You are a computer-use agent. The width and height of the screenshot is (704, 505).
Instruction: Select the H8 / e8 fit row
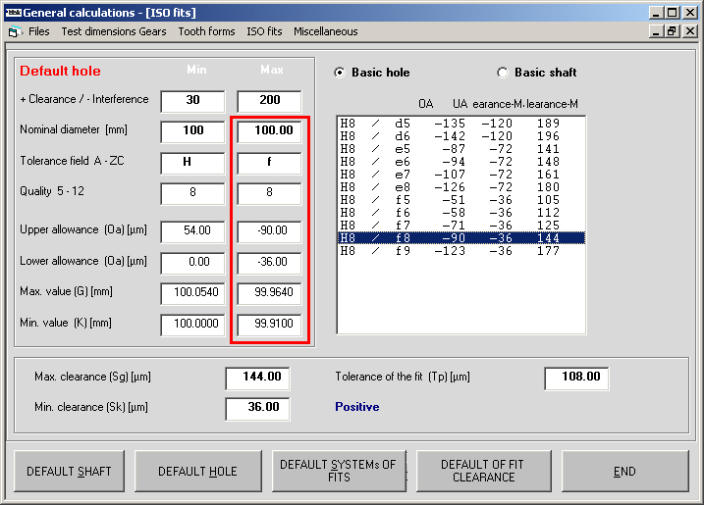click(460, 187)
